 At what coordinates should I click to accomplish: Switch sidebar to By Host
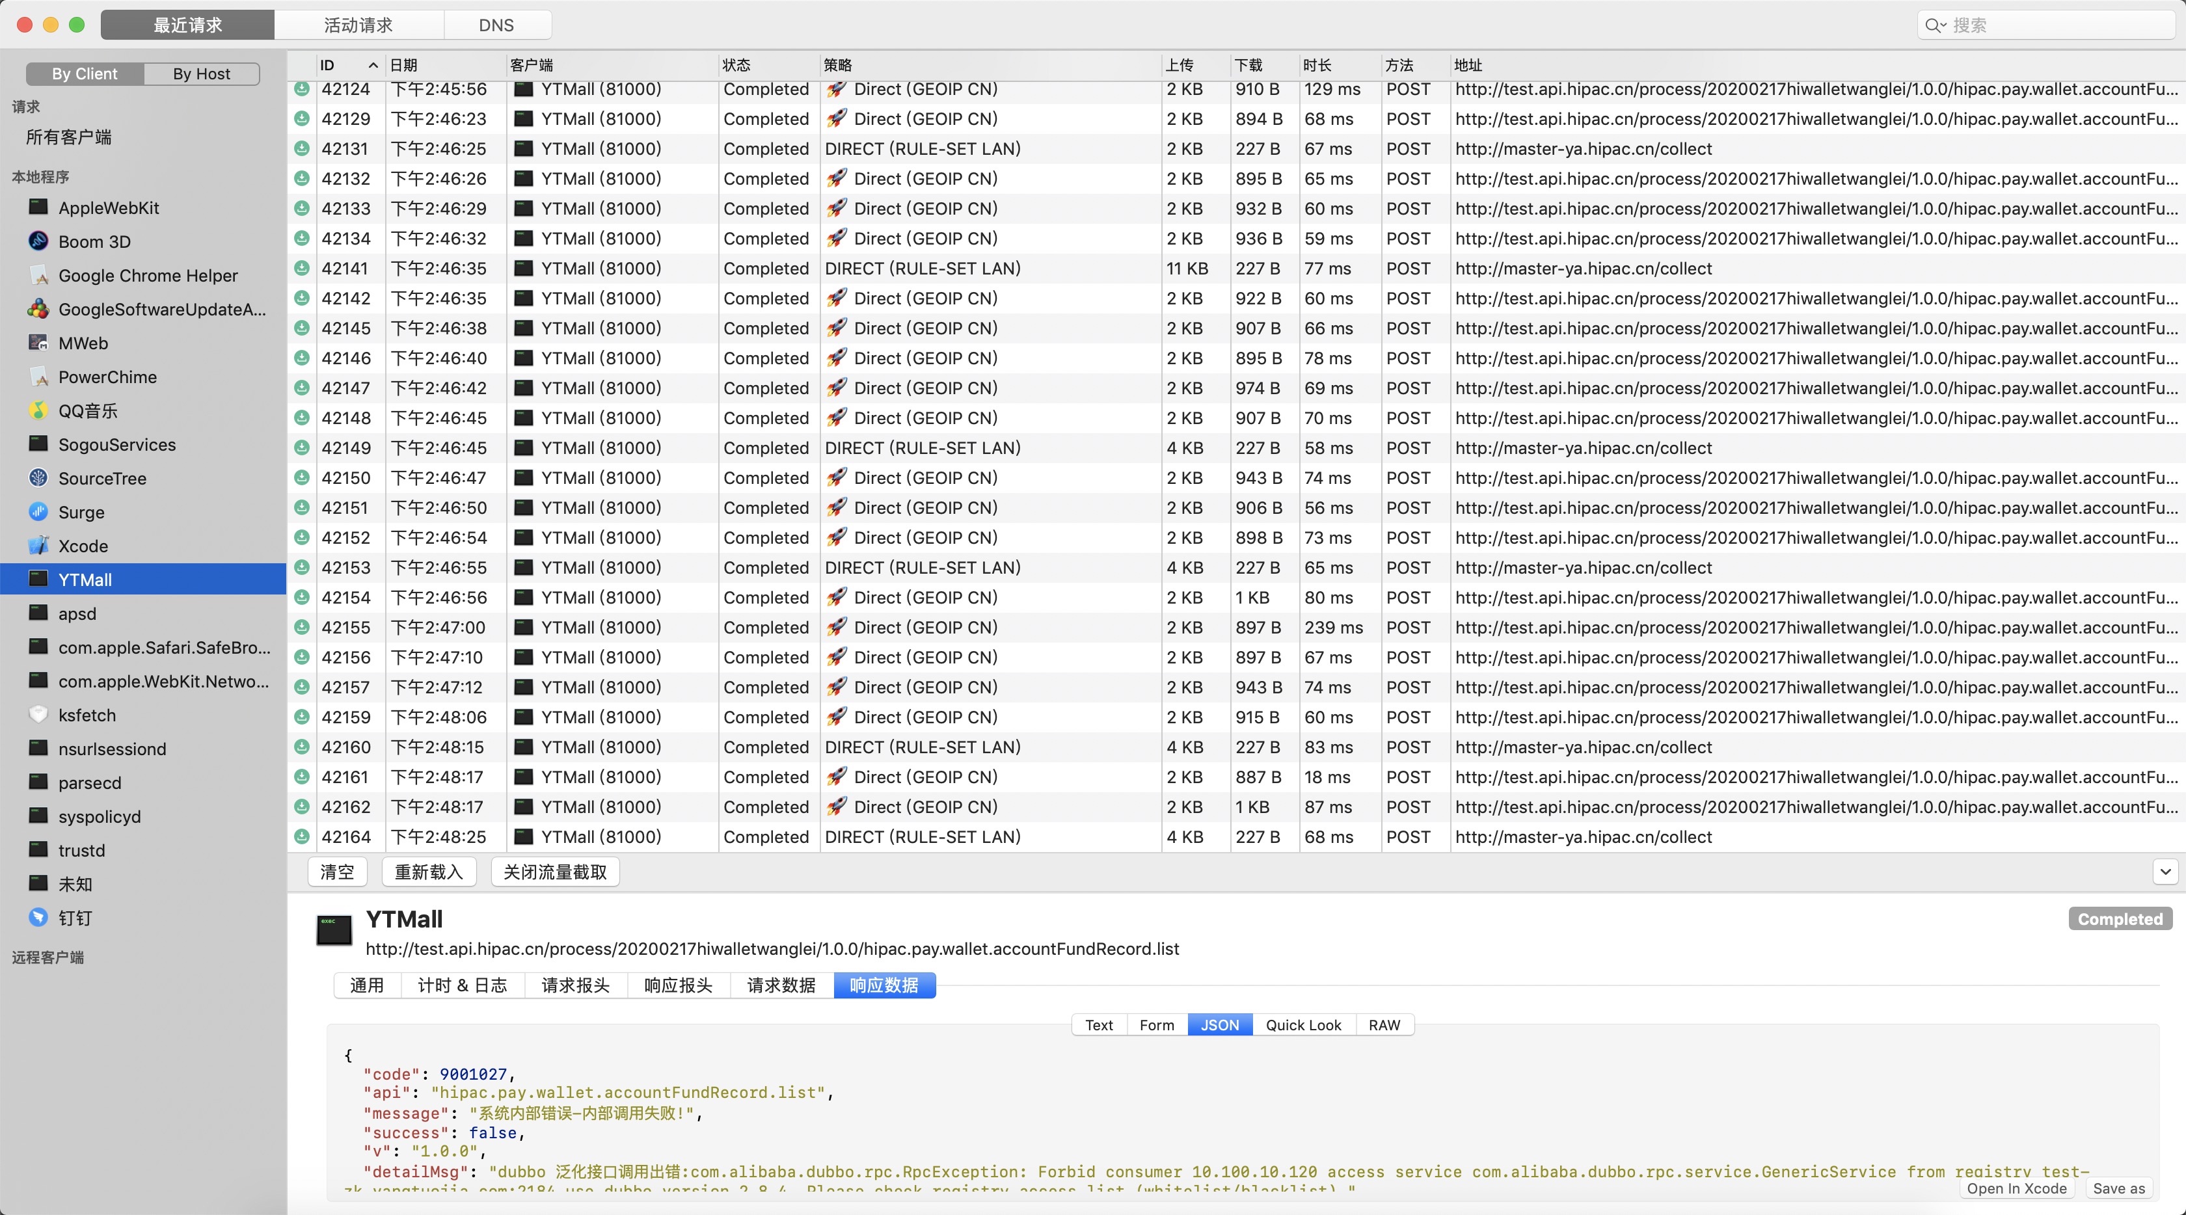(201, 73)
